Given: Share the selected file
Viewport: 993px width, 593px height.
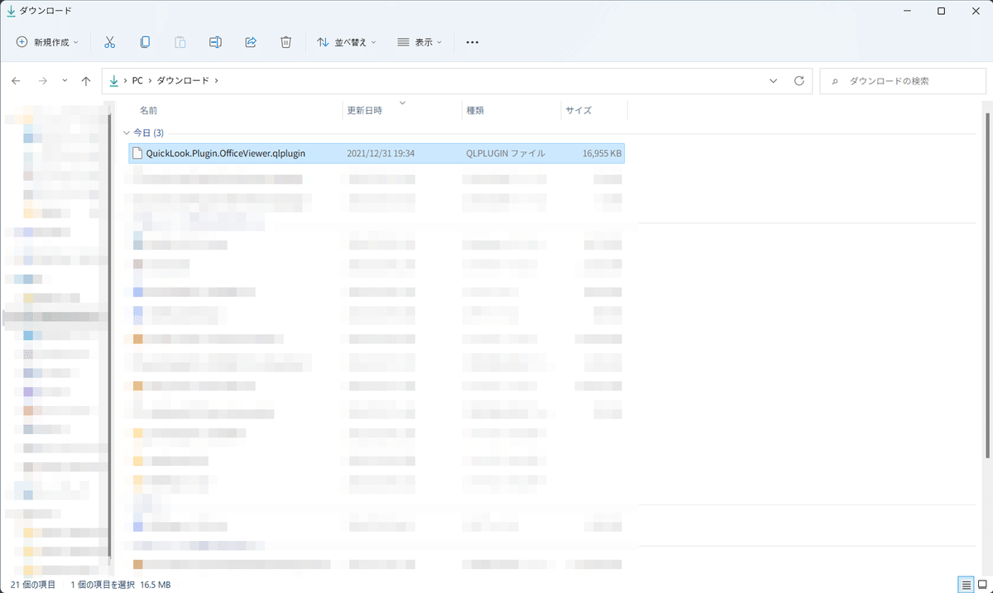Looking at the screenshot, I should coord(250,41).
